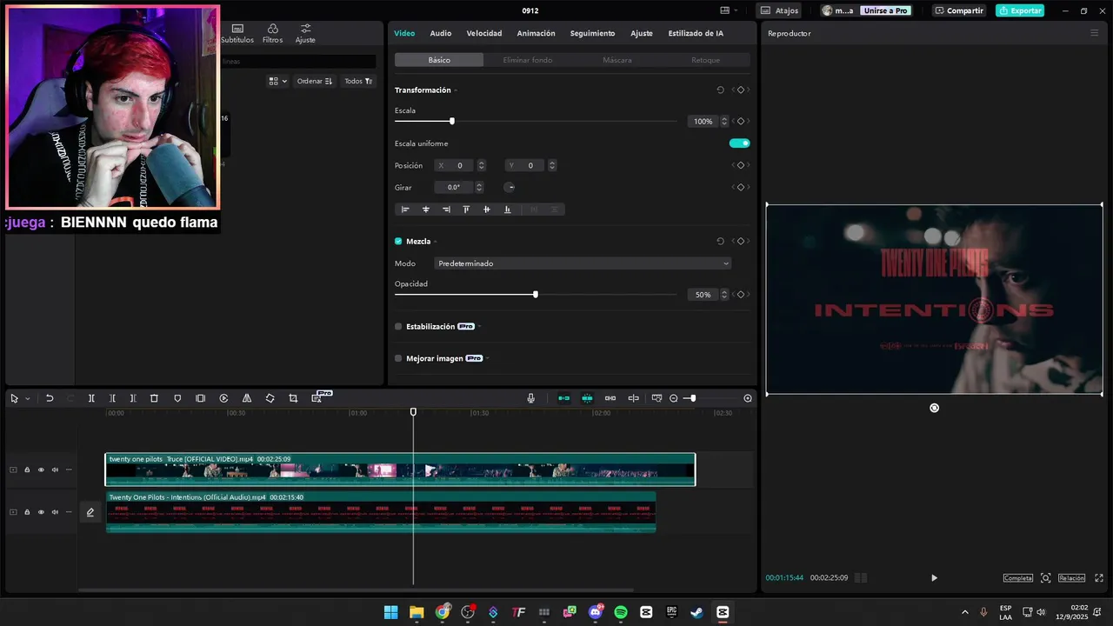Enable the Estabilización checkbox
1113x626 pixels.
(x=398, y=327)
